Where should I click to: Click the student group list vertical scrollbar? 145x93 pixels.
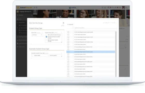point(116,54)
